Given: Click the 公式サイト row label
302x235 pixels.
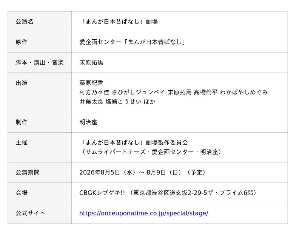Looking at the screenshot, I should click(30, 213).
